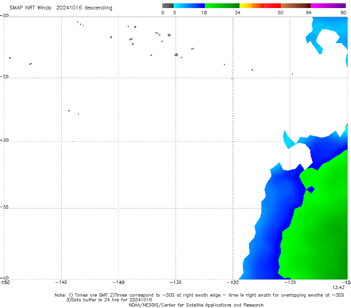
Task: Select the cyan-blue segment of the colorbar
Action: [x=189, y=6]
